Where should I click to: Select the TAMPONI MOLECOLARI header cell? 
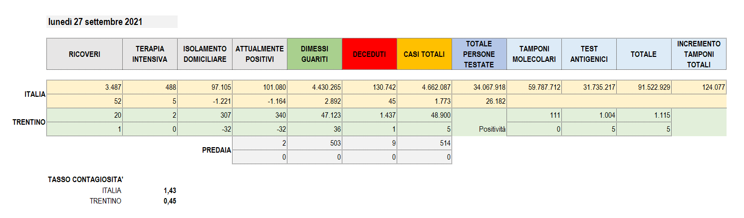pyautogui.click(x=534, y=54)
